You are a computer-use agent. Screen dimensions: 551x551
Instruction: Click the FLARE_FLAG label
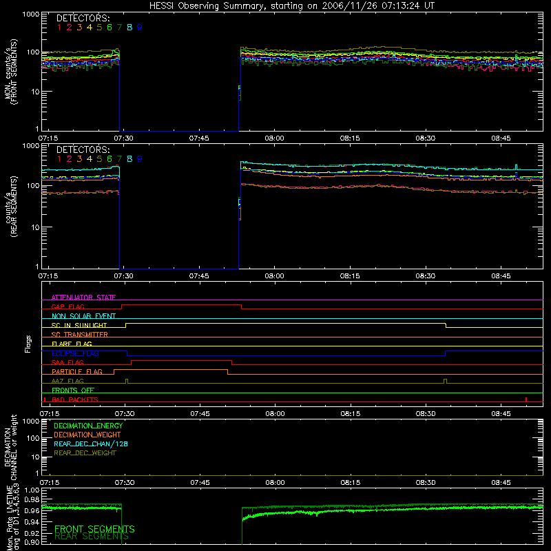click(x=72, y=344)
